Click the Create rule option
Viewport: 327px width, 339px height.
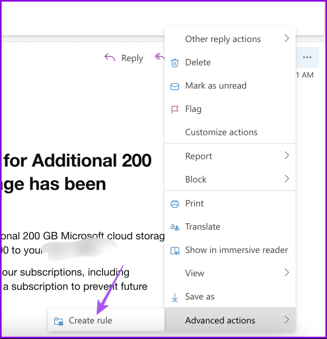coord(90,320)
